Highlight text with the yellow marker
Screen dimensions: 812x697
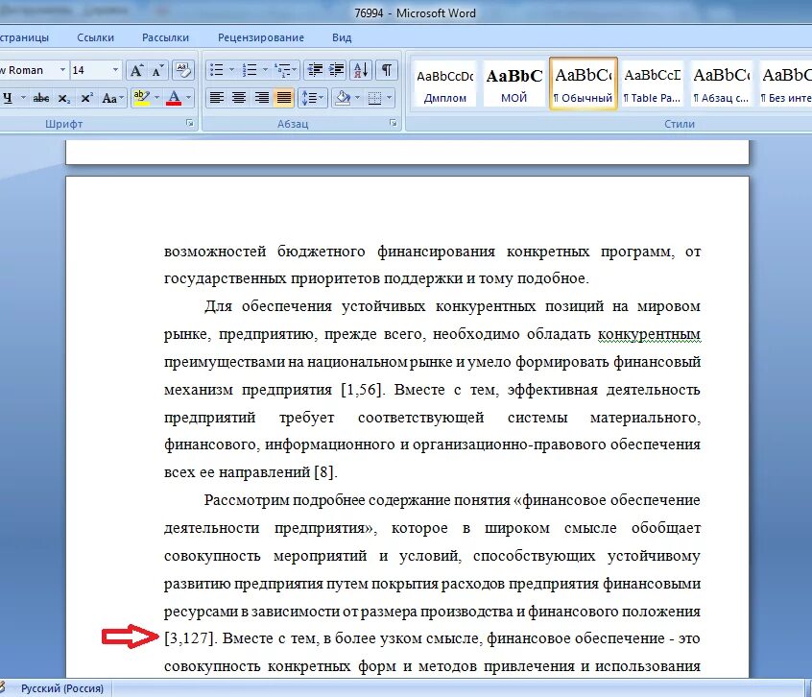(x=141, y=98)
